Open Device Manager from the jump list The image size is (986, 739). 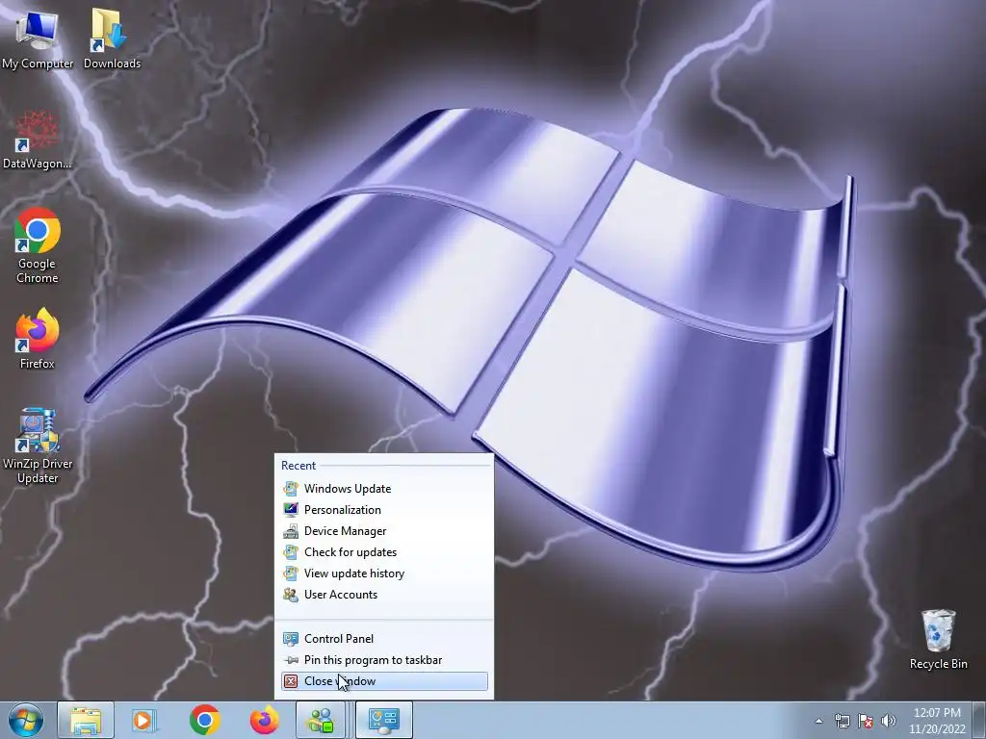(x=384, y=531)
